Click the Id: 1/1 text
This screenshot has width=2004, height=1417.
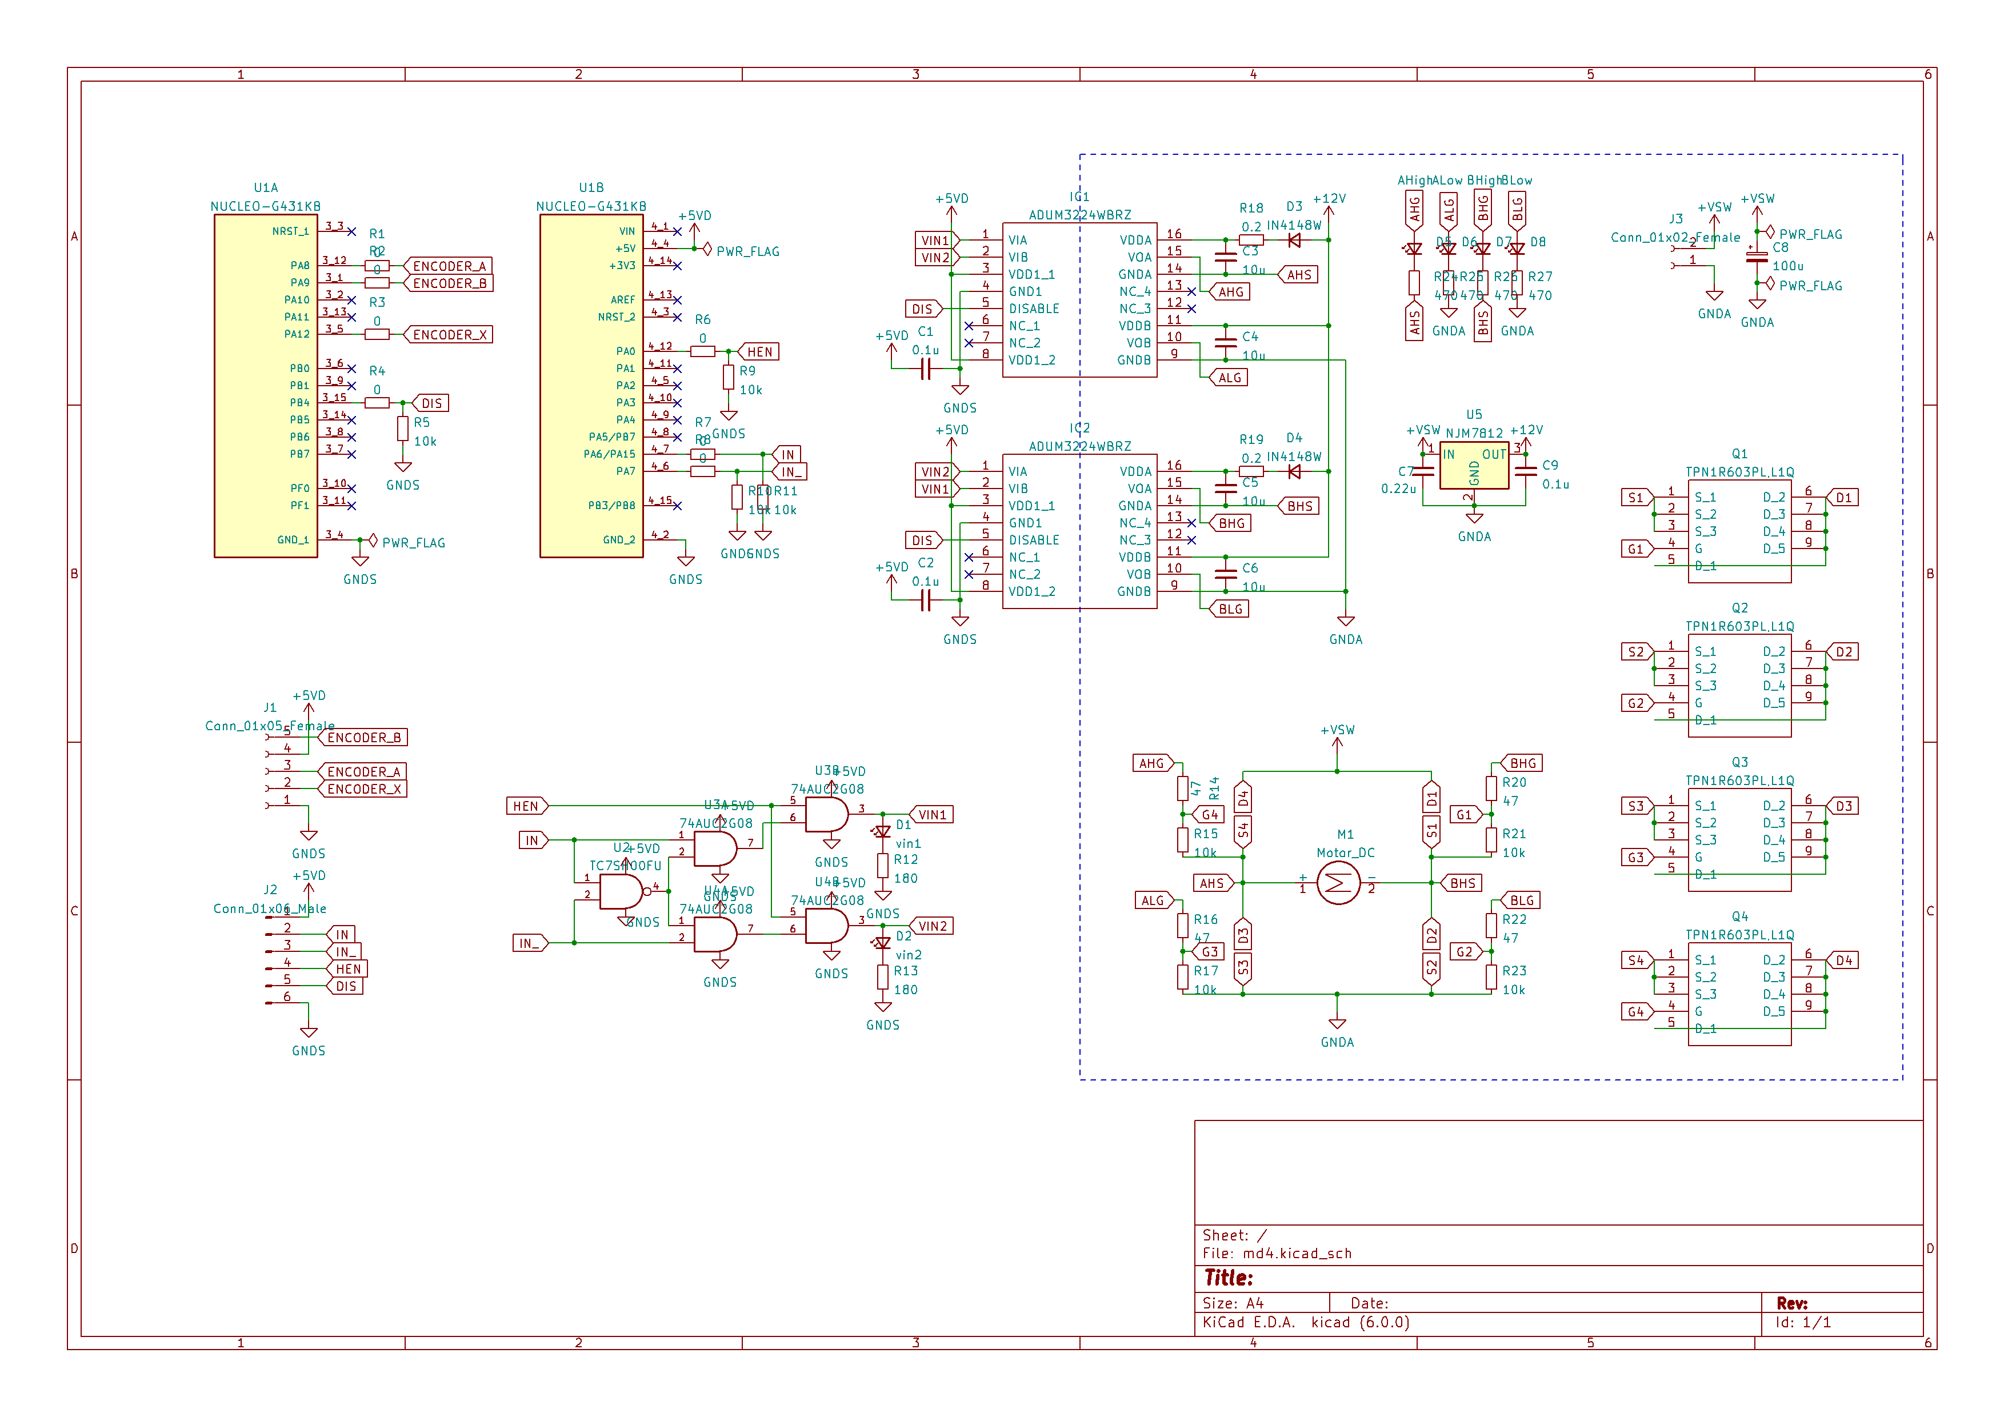click(x=1803, y=1323)
